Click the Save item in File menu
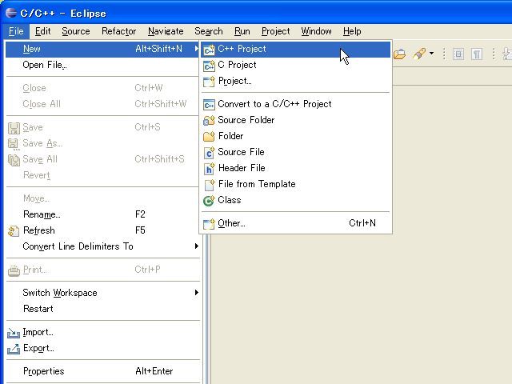 [x=103, y=127]
